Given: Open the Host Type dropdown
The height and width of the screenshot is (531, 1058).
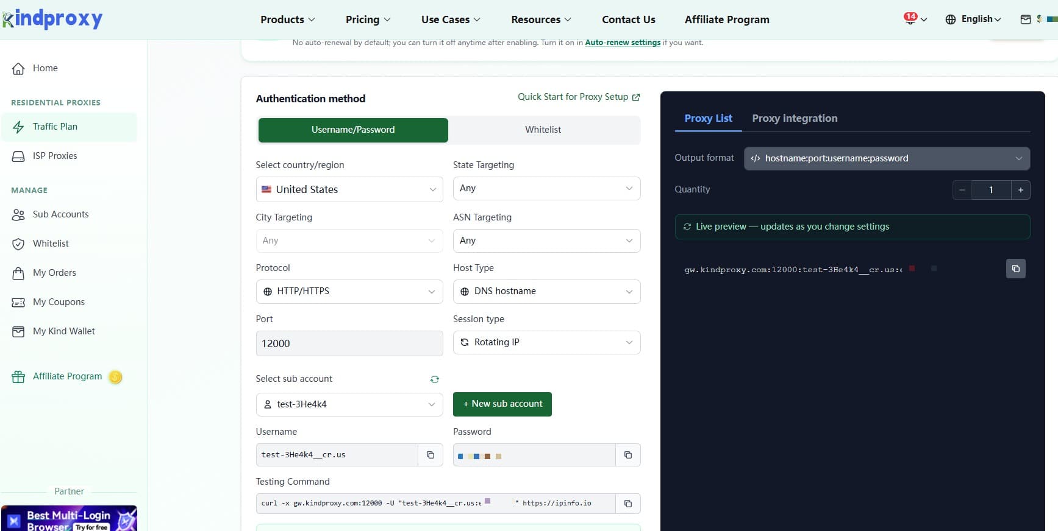Looking at the screenshot, I should (x=546, y=292).
